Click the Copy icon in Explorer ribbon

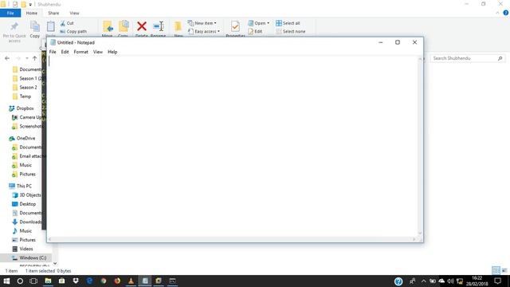(x=35, y=26)
